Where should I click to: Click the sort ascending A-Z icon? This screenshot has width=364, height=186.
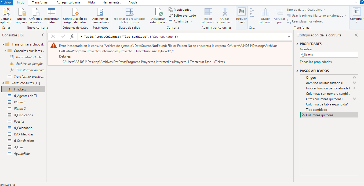point(252,10)
